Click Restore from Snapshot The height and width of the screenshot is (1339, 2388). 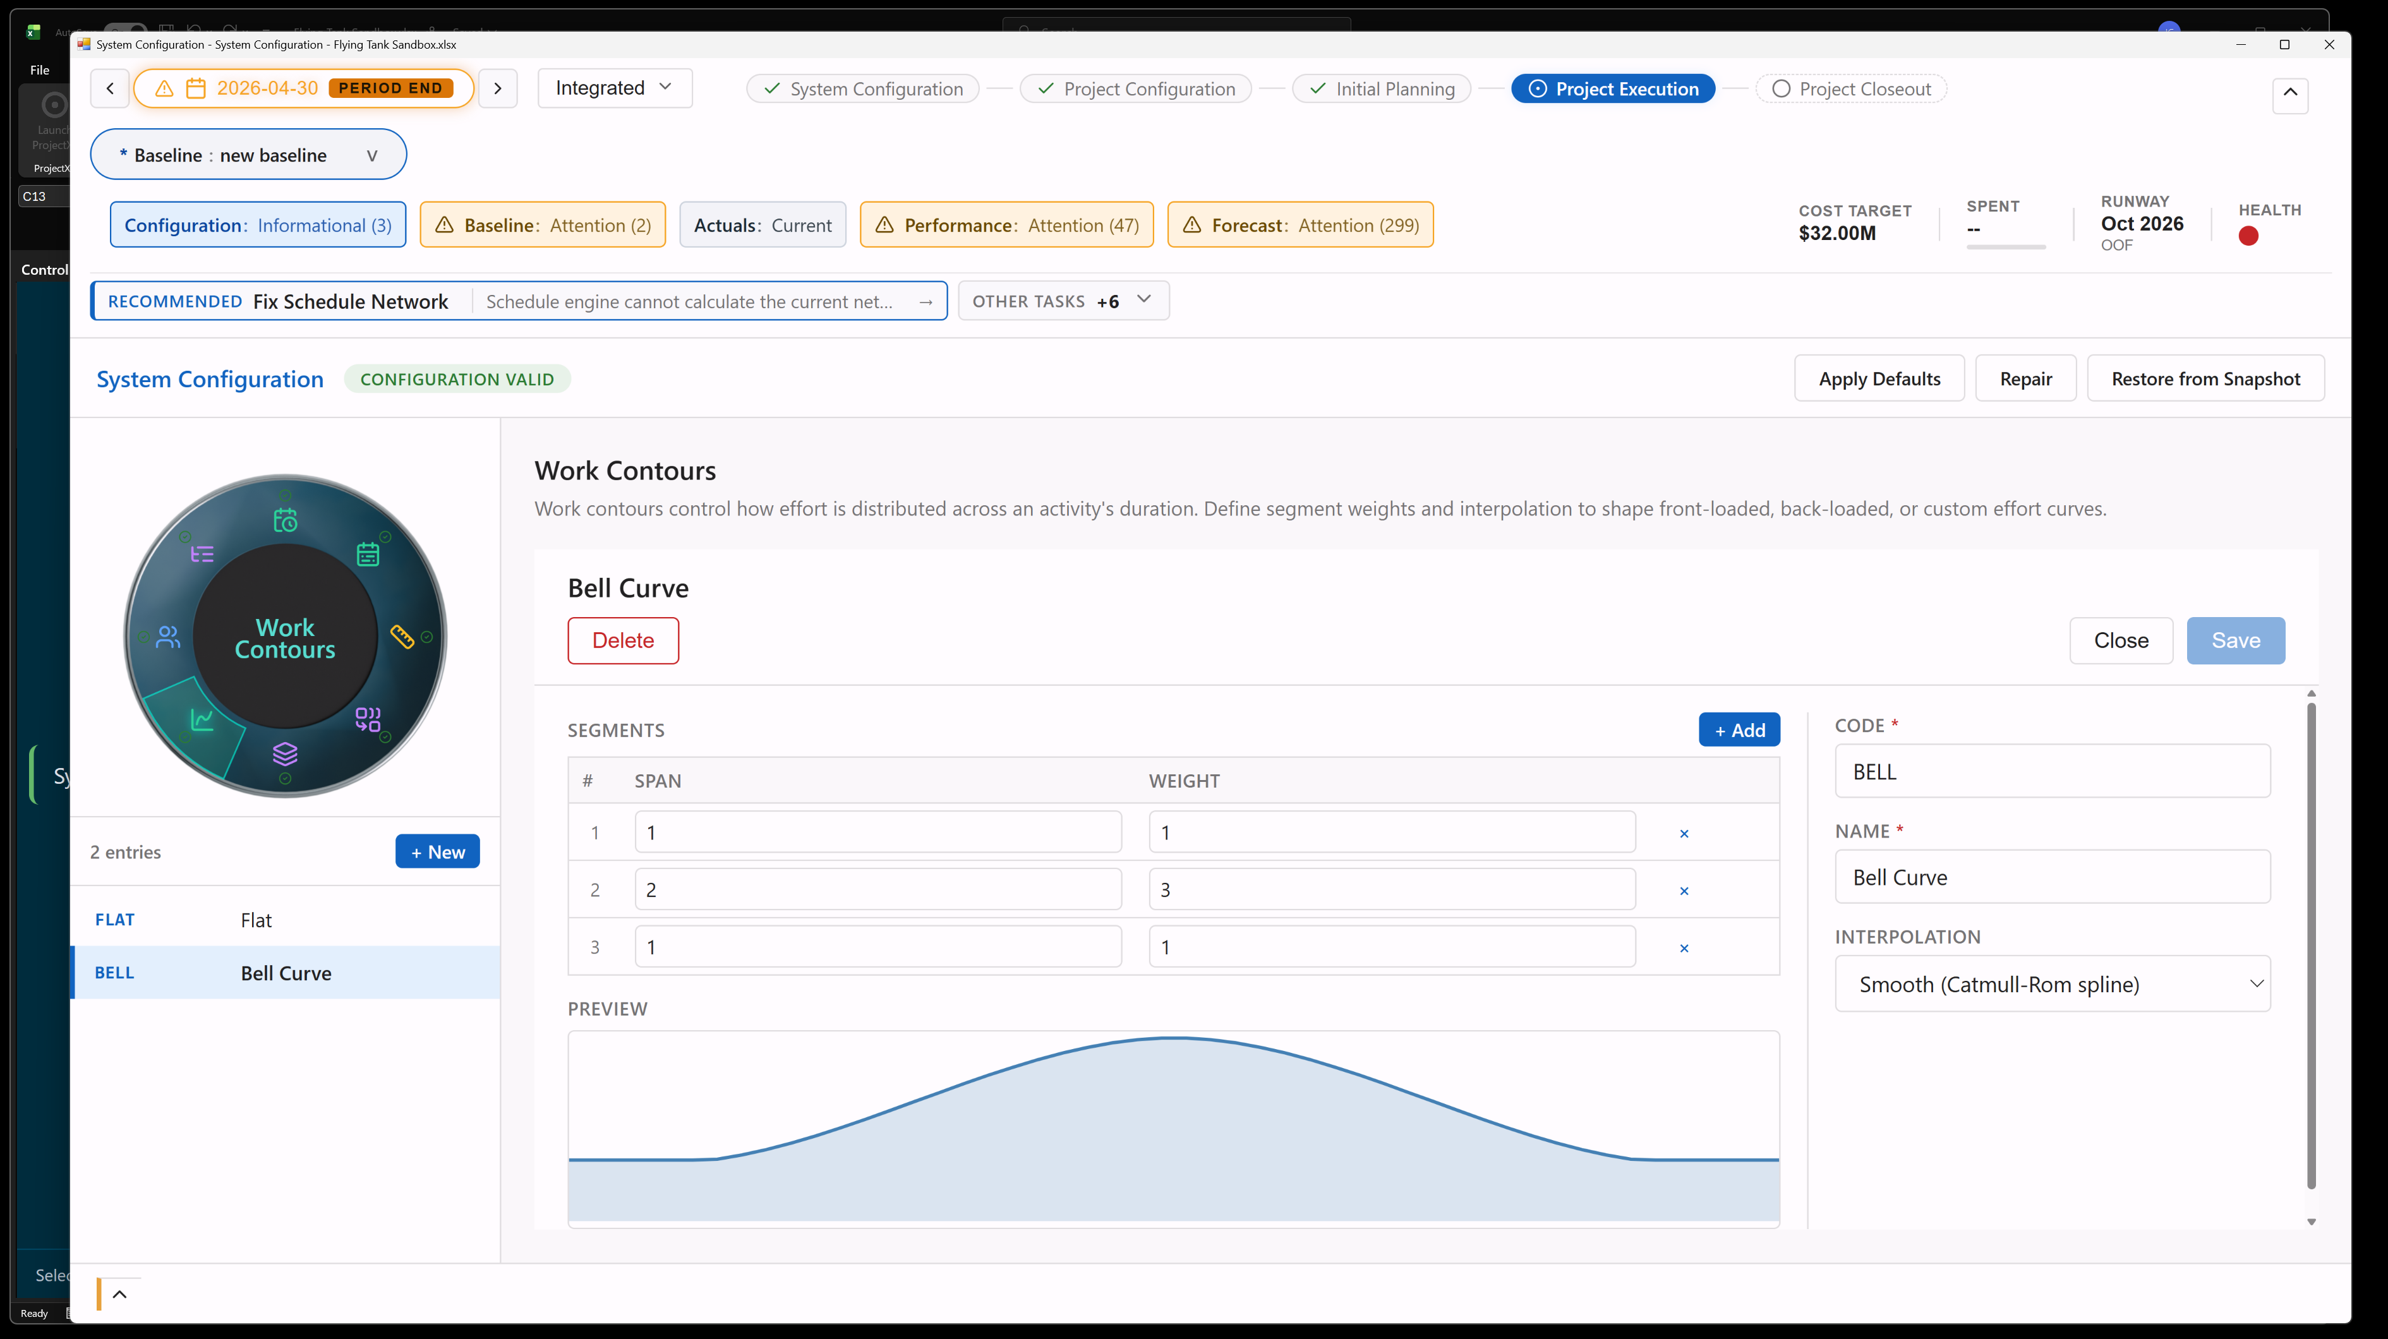(x=2205, y=378)
